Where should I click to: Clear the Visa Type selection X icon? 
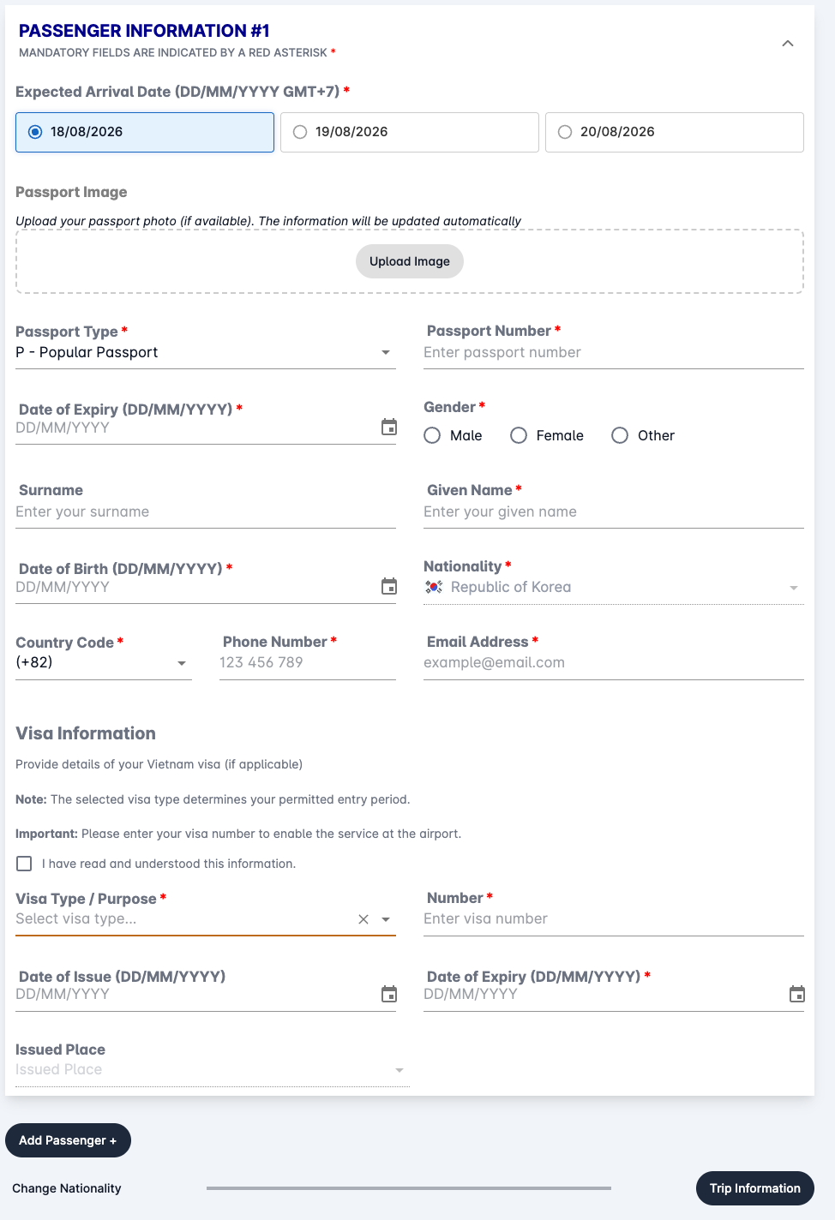(x=363, y=919)
